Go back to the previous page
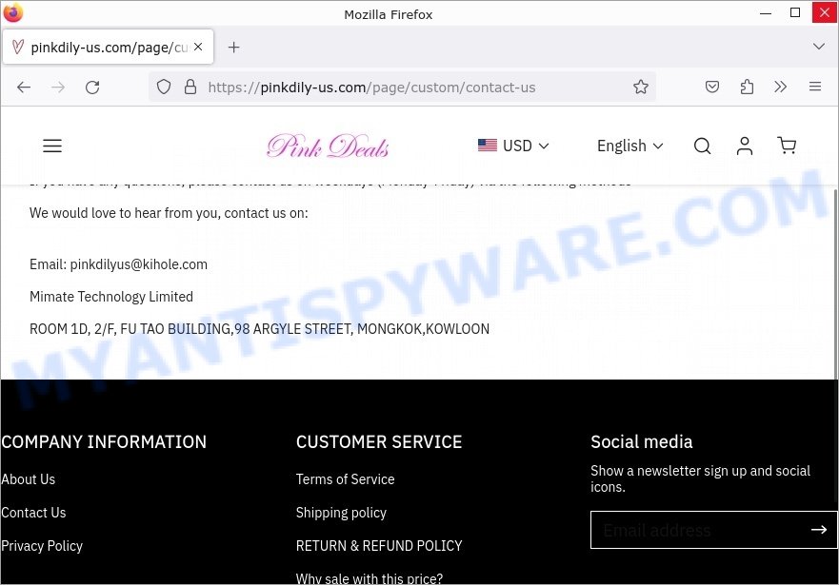 [x=24, y=88]
